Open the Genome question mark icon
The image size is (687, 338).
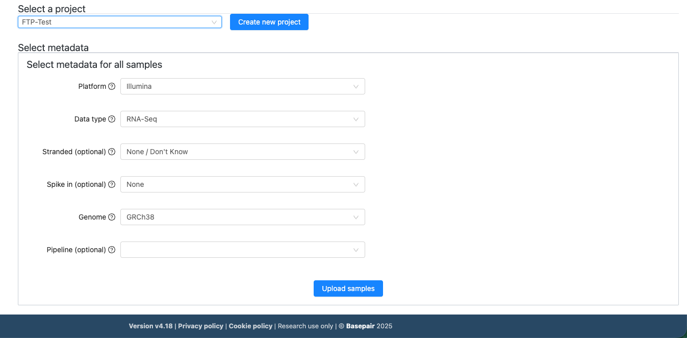coord(112,217)
